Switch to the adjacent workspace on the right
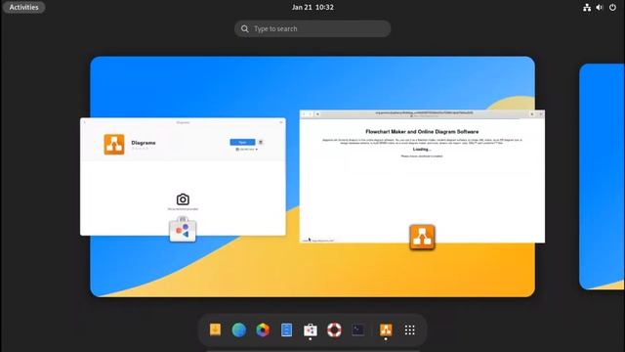 click(602, 176)
